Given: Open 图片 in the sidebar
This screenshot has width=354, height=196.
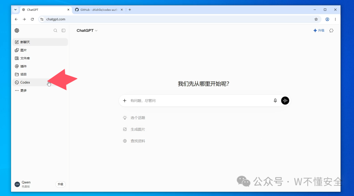Looking at the screenshot, I should (x=40, y=50).
